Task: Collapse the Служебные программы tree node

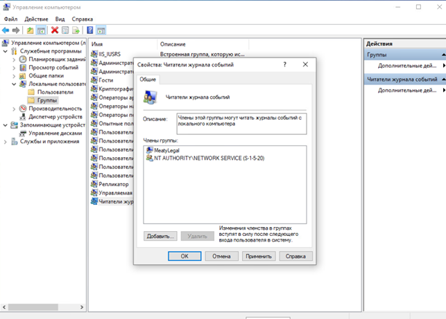Action: pos(6,51)
